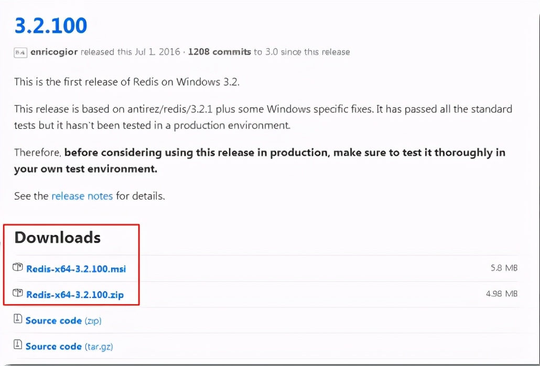Click the package icon beside the .zip file
Image resolution: width=540 pixels, height=366 pixels.
(18, 294)
